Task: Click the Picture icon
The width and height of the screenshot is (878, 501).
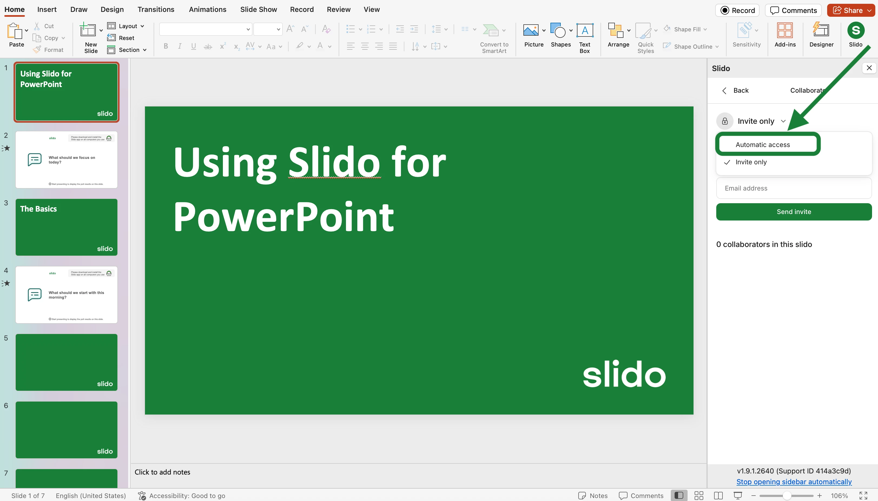Action: [x=531, y=30]
